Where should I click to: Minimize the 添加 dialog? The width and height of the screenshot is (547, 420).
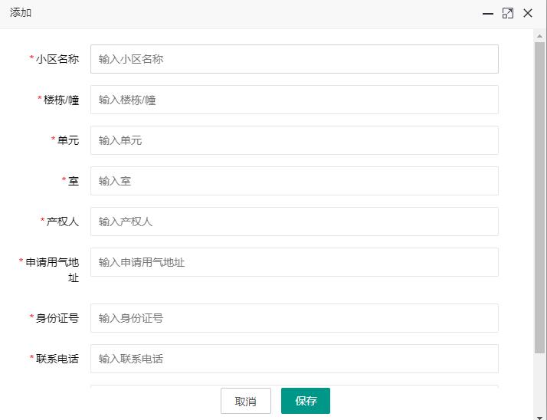[x=487, y=14]
